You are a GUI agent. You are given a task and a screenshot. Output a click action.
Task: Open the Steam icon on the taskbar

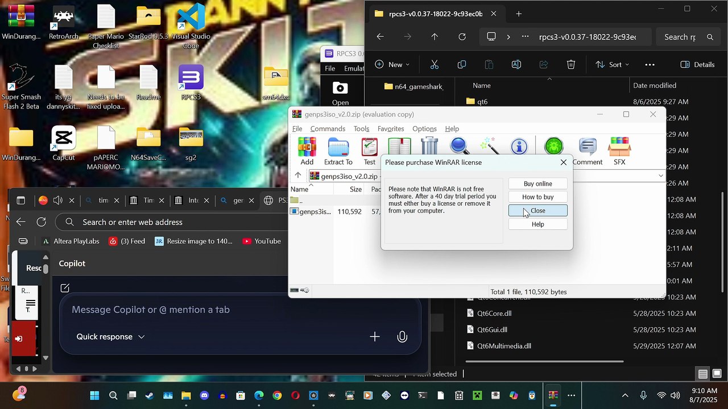(150, 395)
